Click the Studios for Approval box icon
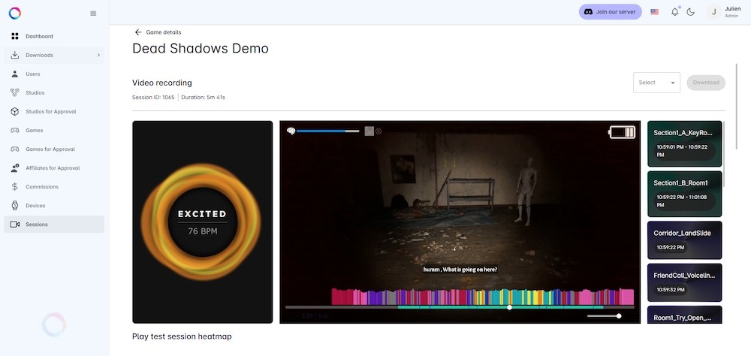The height and width of the screenshot is (356, 751). coord(15,112)
